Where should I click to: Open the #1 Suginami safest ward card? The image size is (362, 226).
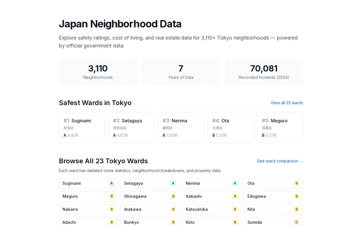(x=82, y=127)
